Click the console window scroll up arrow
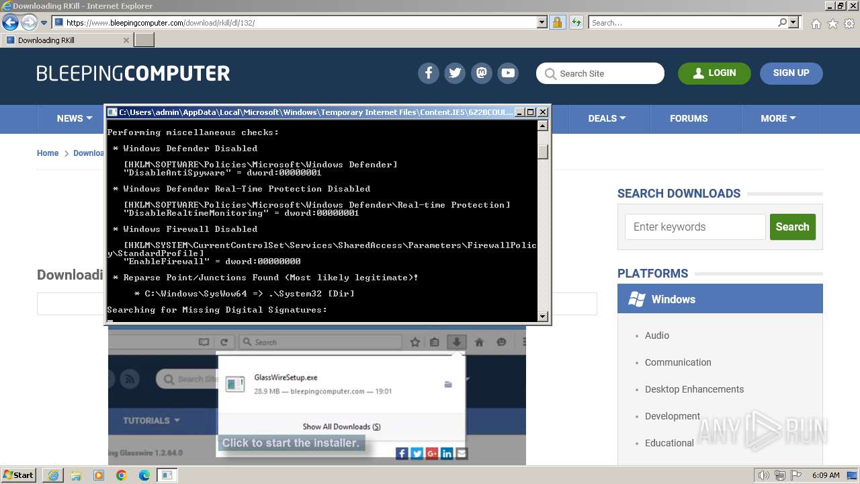Image resolution: width=860 pixels, height=484 pixels. [543, 126]
